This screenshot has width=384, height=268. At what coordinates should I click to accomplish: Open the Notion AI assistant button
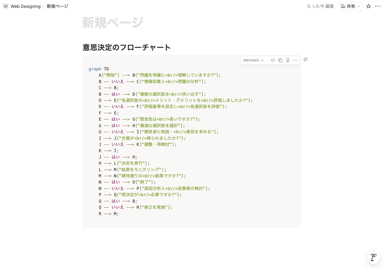click(373, 257)
